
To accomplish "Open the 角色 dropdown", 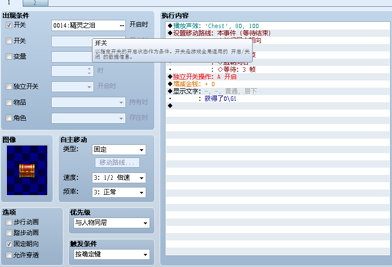I will [x=89, y=118].
